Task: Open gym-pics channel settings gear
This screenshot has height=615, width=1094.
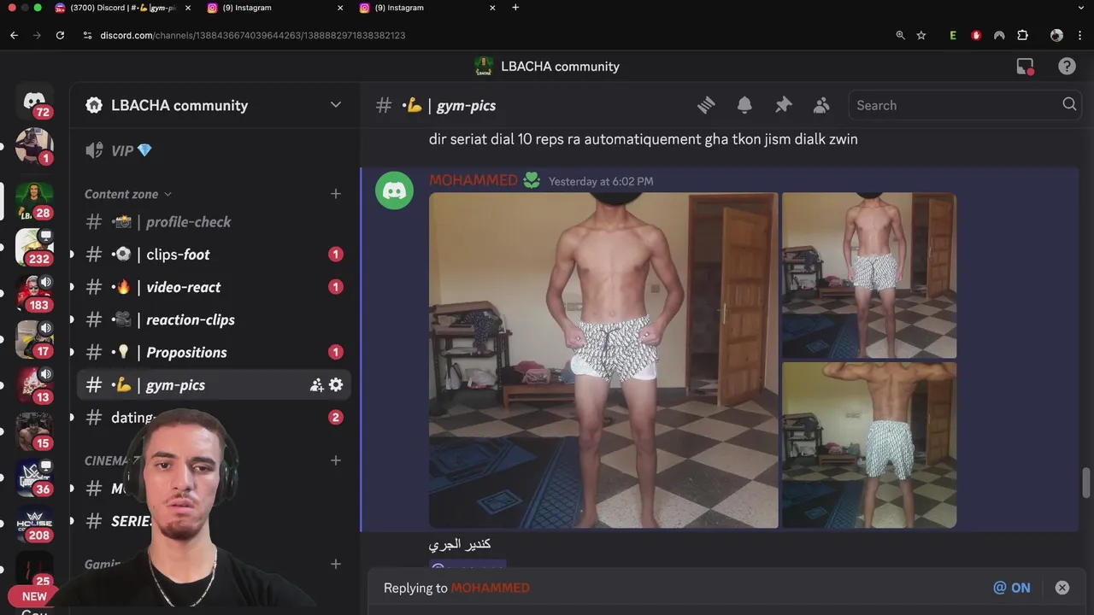Action: [336, 385]
